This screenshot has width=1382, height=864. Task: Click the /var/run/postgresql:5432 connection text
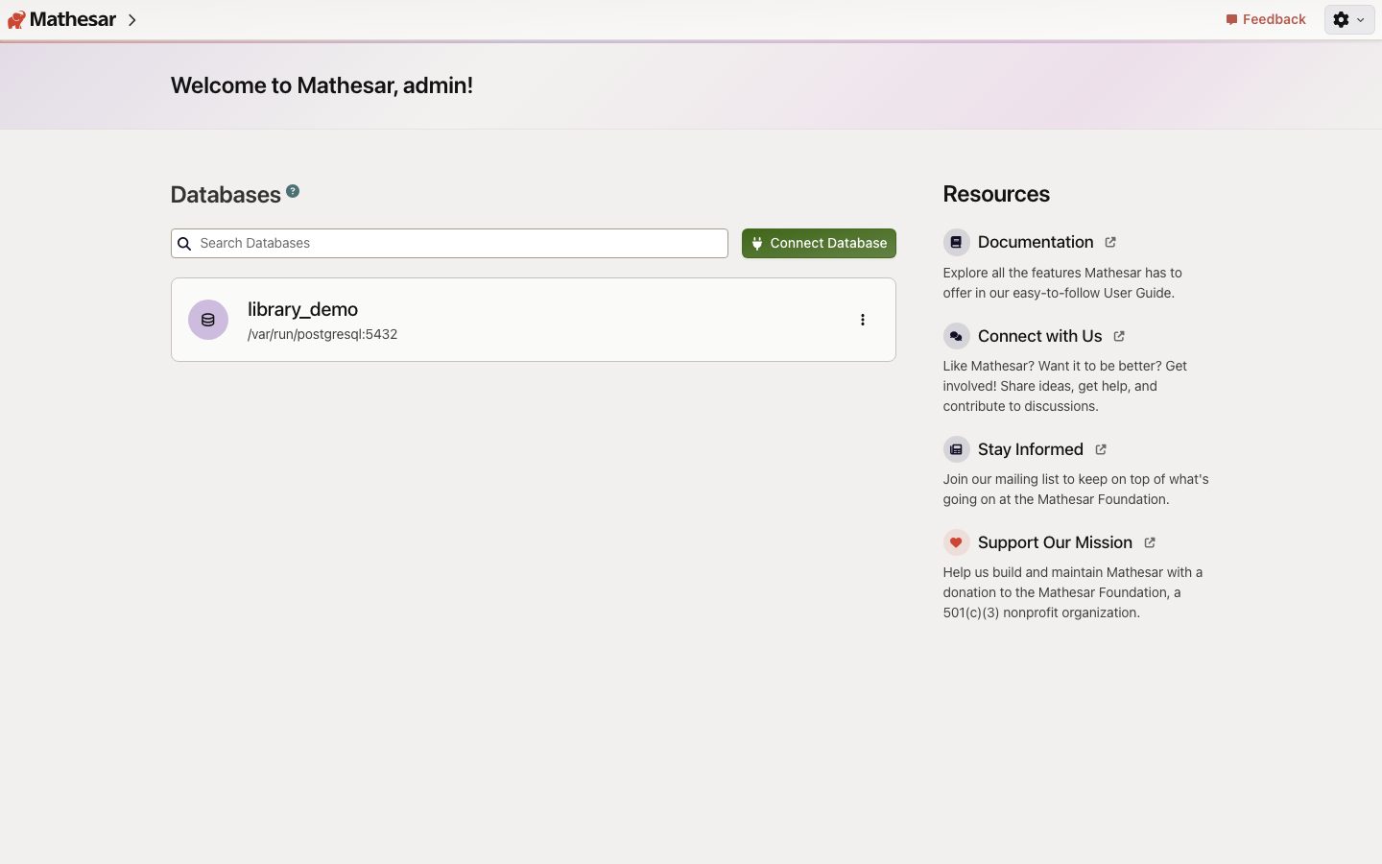322,334
